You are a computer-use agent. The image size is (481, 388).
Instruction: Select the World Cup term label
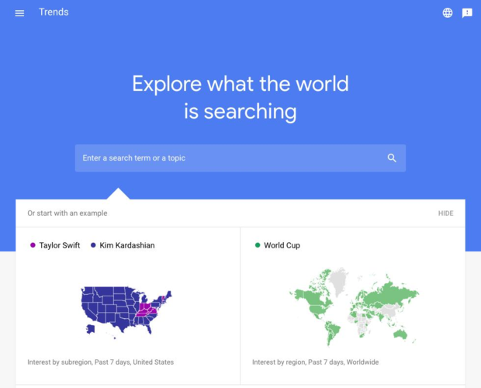coord(282,245)
